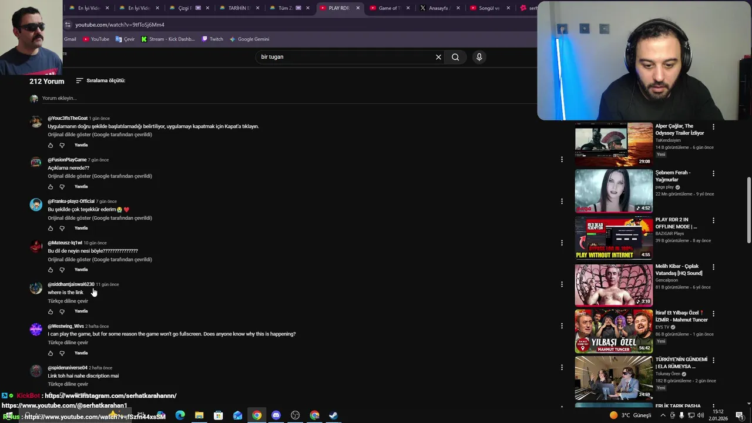Open the Sıralama ölçütü sort menu
The image size is (752, 423).
tap(100, 80)
